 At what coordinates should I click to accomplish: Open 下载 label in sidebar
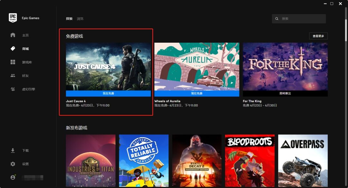tap(25, 151)
